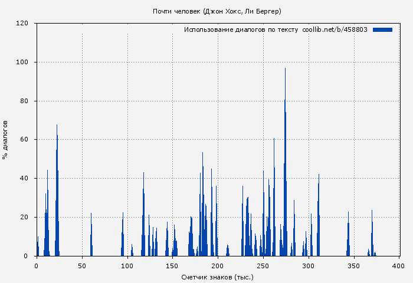The width and height of the screenshot is (413, 283).
Task: Click the "50" tick on the horizontal axis
Action: click(x=82, y=266)
